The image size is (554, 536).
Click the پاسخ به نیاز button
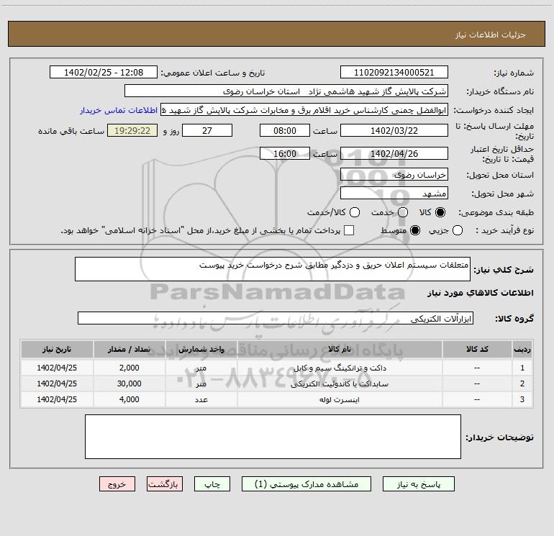(419, 485)
